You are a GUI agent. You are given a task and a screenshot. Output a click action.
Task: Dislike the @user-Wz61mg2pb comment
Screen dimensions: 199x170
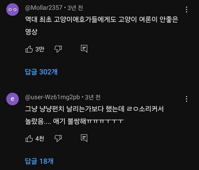58,138
